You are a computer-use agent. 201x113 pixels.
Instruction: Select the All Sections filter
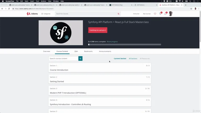[133, 59]
